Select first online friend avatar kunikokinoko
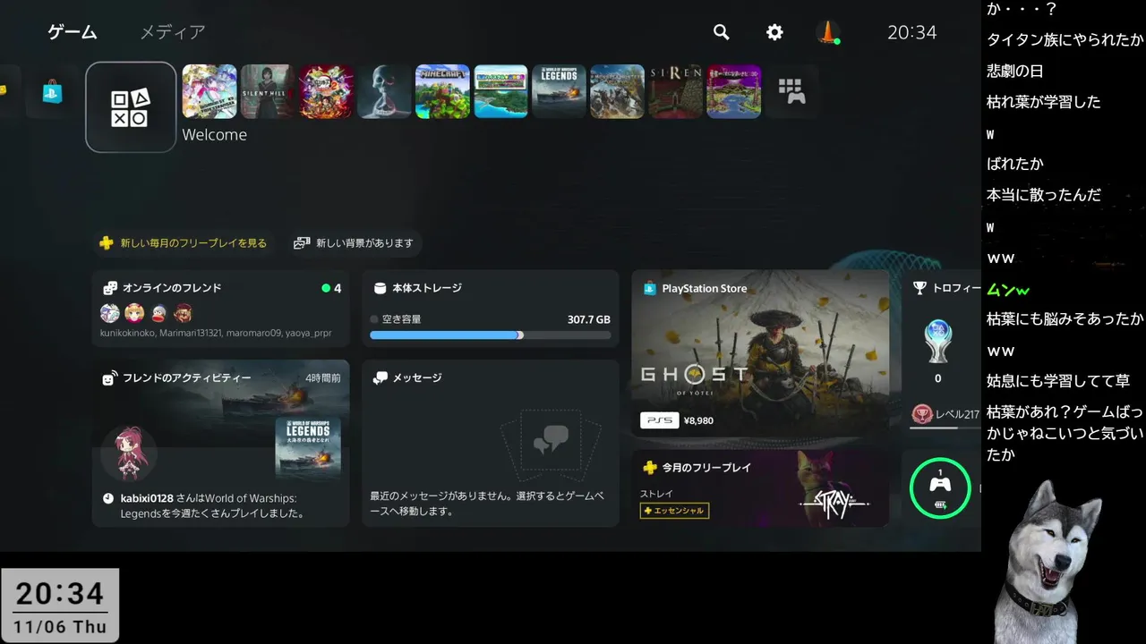 [x=110, y=313]
